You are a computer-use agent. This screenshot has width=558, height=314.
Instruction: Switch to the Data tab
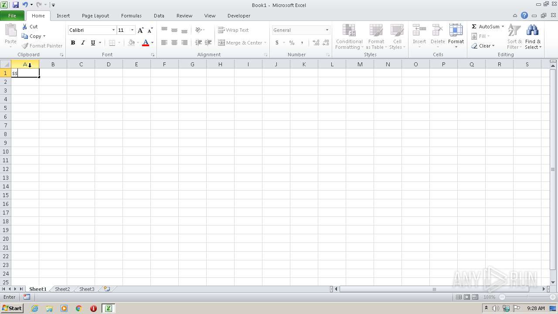click(159, 16)
